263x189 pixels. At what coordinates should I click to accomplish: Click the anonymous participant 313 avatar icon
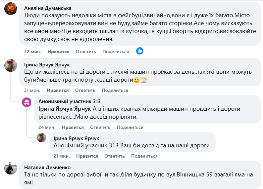click(x=27, y=102)
